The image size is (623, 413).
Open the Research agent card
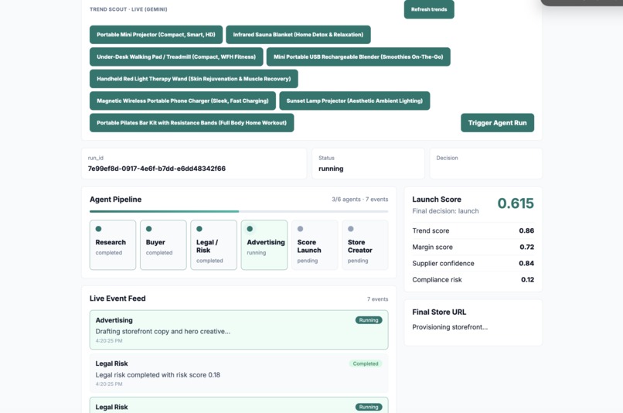point(113,245)
